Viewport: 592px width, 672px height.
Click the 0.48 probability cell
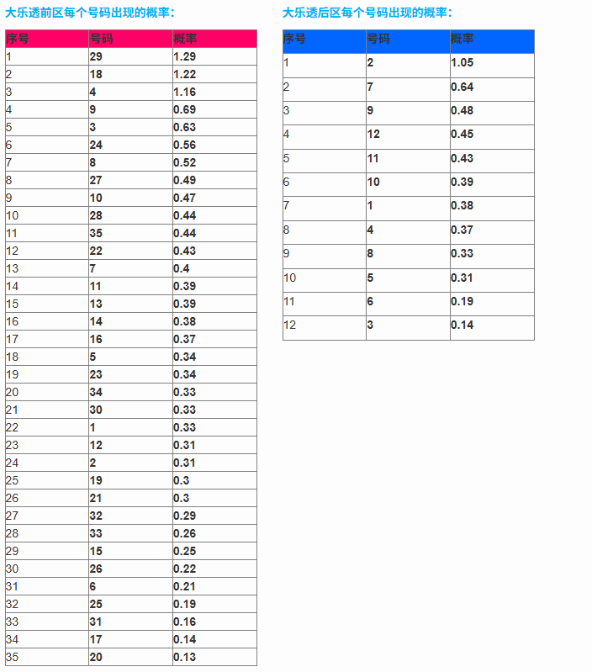462,110
